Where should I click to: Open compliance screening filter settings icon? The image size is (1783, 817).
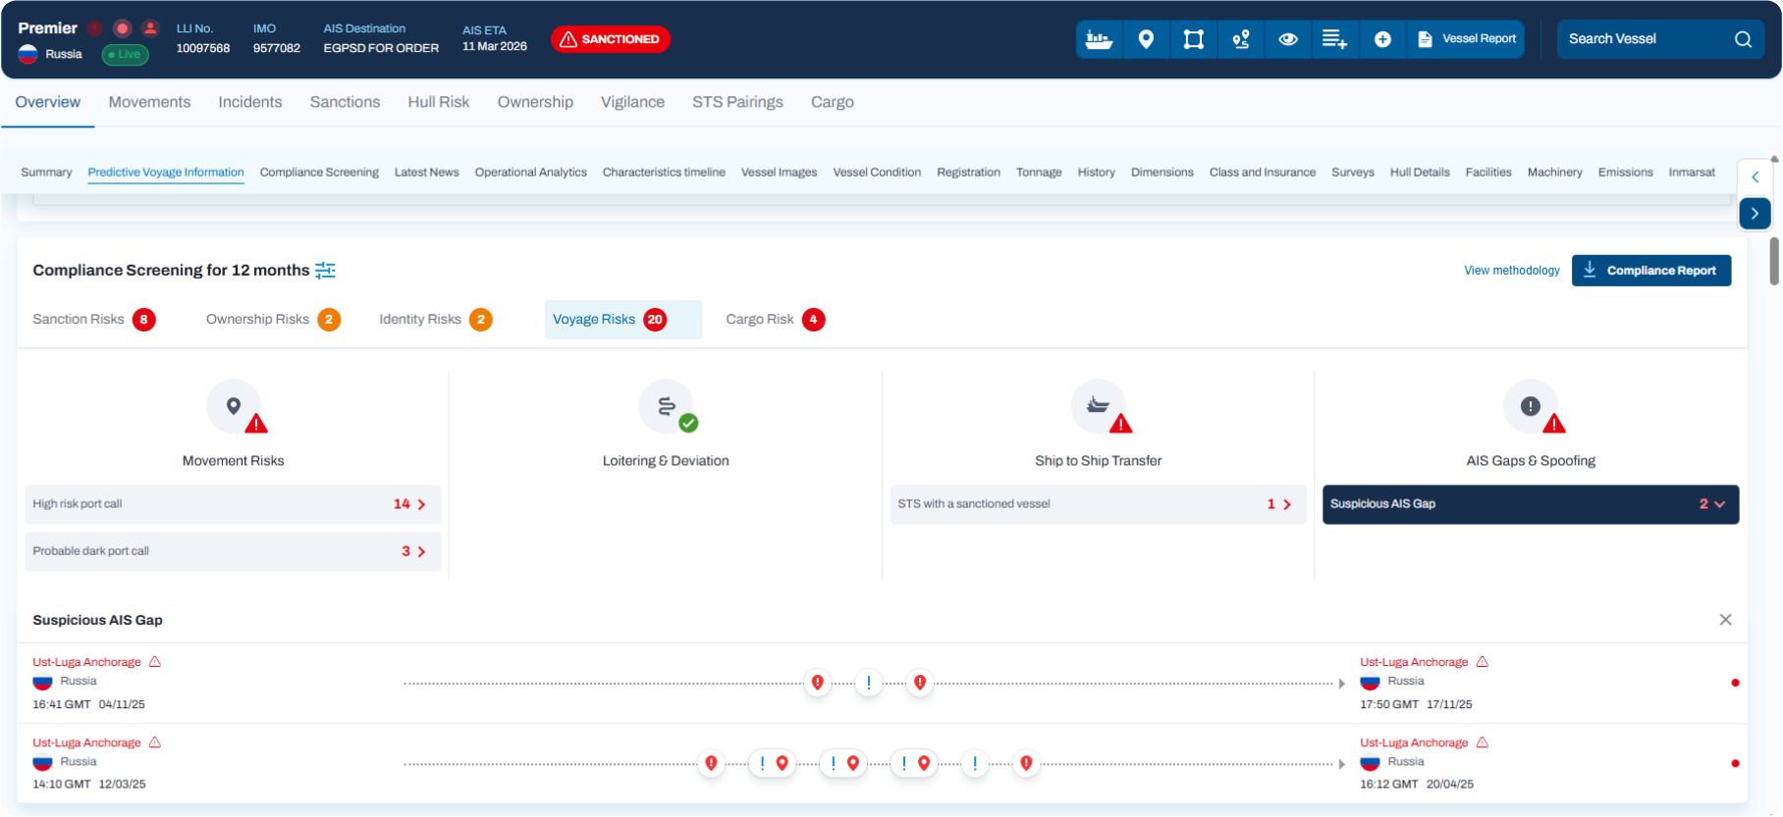(325, 271)
